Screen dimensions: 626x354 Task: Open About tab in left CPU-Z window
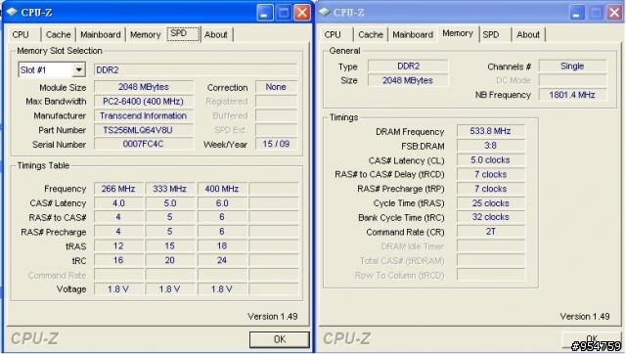(x=216, y=35)
